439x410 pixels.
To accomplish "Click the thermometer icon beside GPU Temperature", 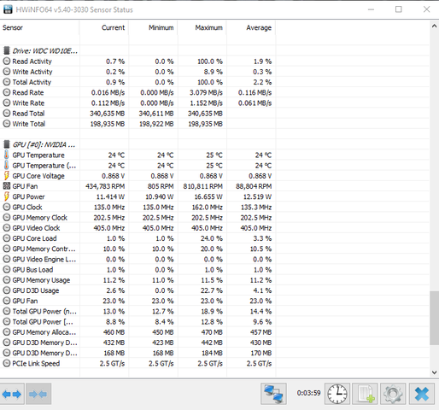I will tap(6, 155).
